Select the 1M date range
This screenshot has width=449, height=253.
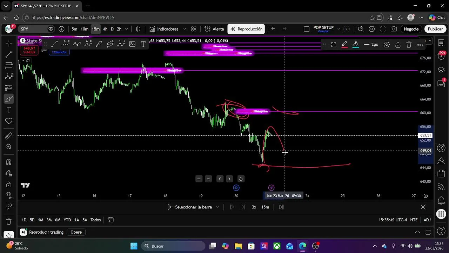(41, 220)
